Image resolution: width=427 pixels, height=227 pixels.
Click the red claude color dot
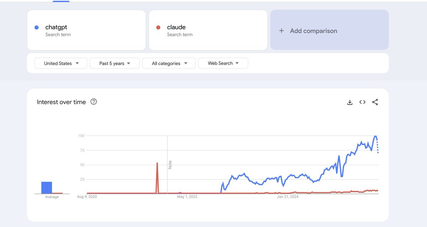(158, 27)
